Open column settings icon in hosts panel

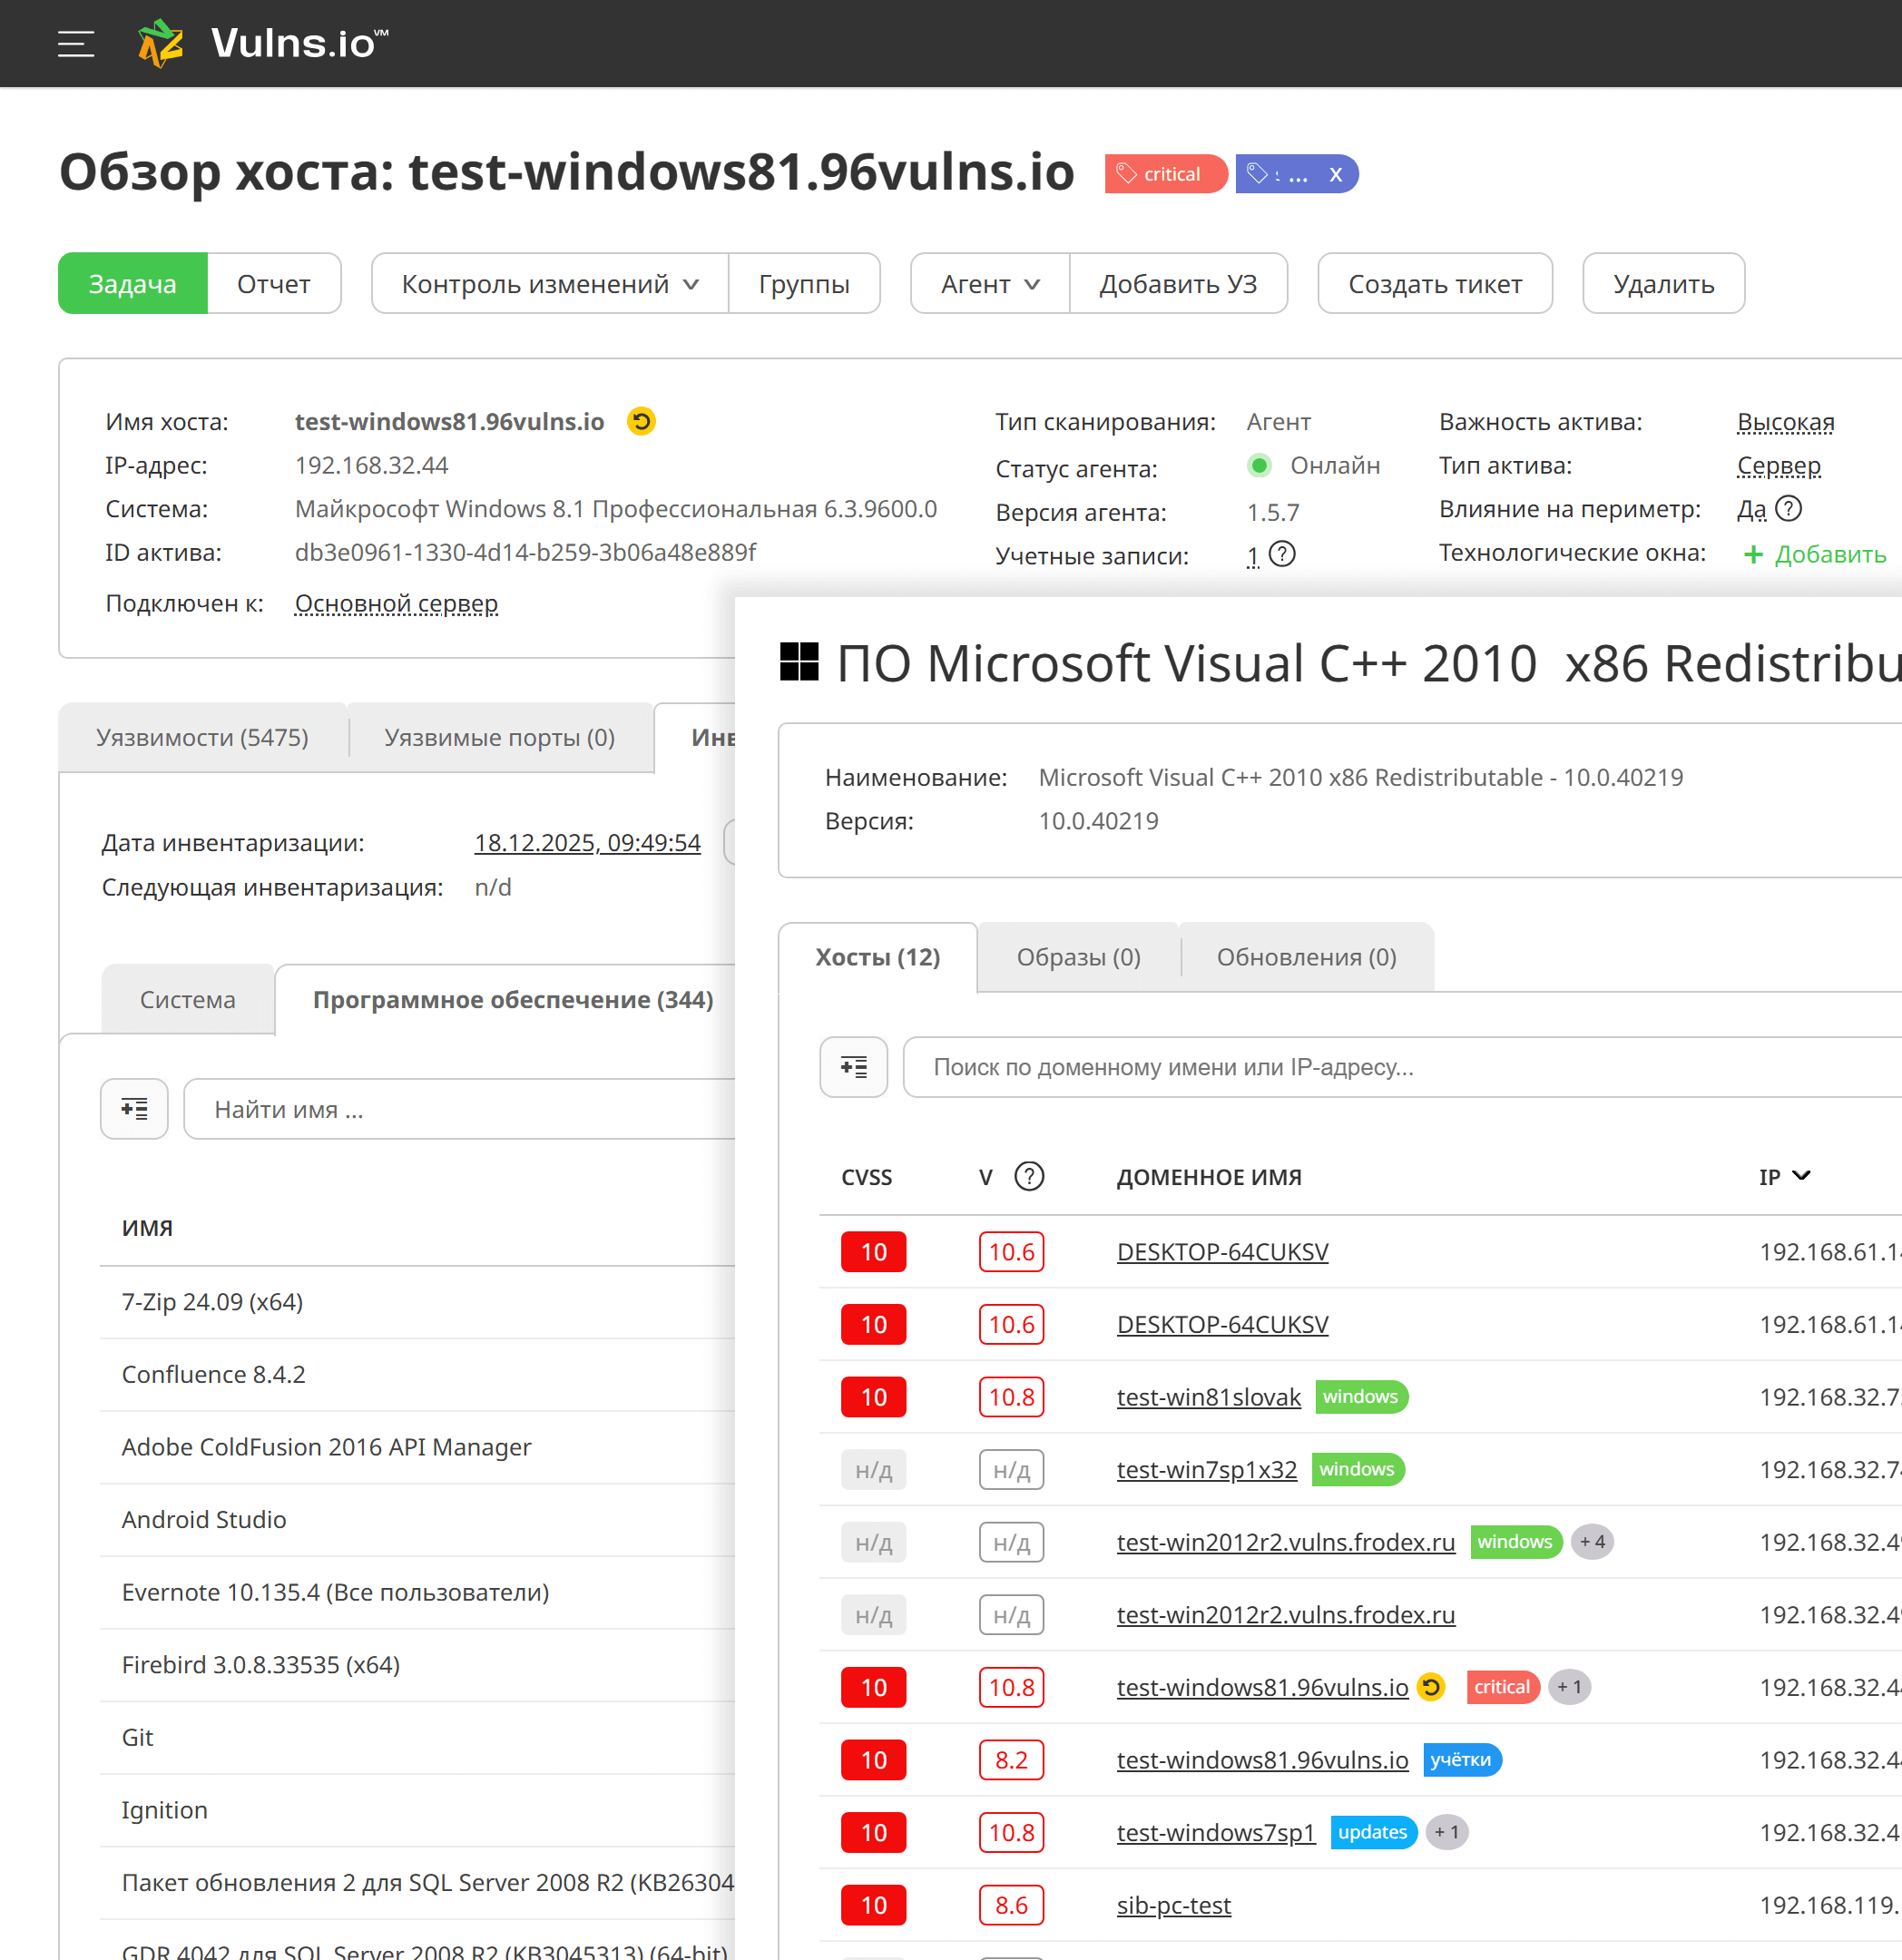pos(853,1067)
